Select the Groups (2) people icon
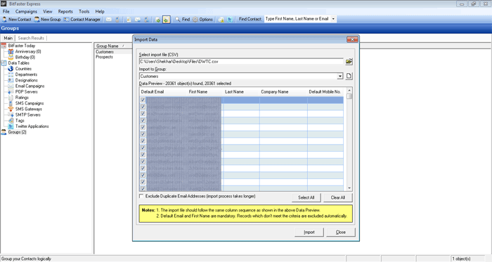The height and width of the screenshot is (262, 492). point(4,132)
